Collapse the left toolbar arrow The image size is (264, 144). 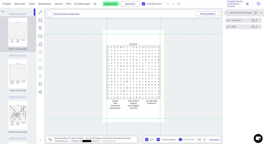[40, 140]
